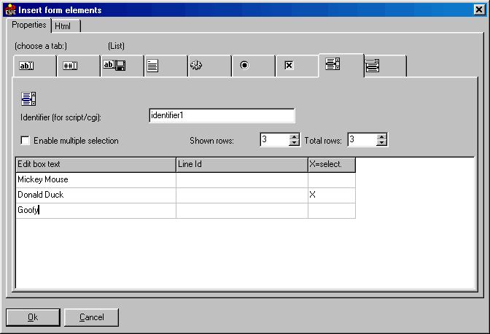
Task: Select the checkbox element tab icon
Action: 289,66
